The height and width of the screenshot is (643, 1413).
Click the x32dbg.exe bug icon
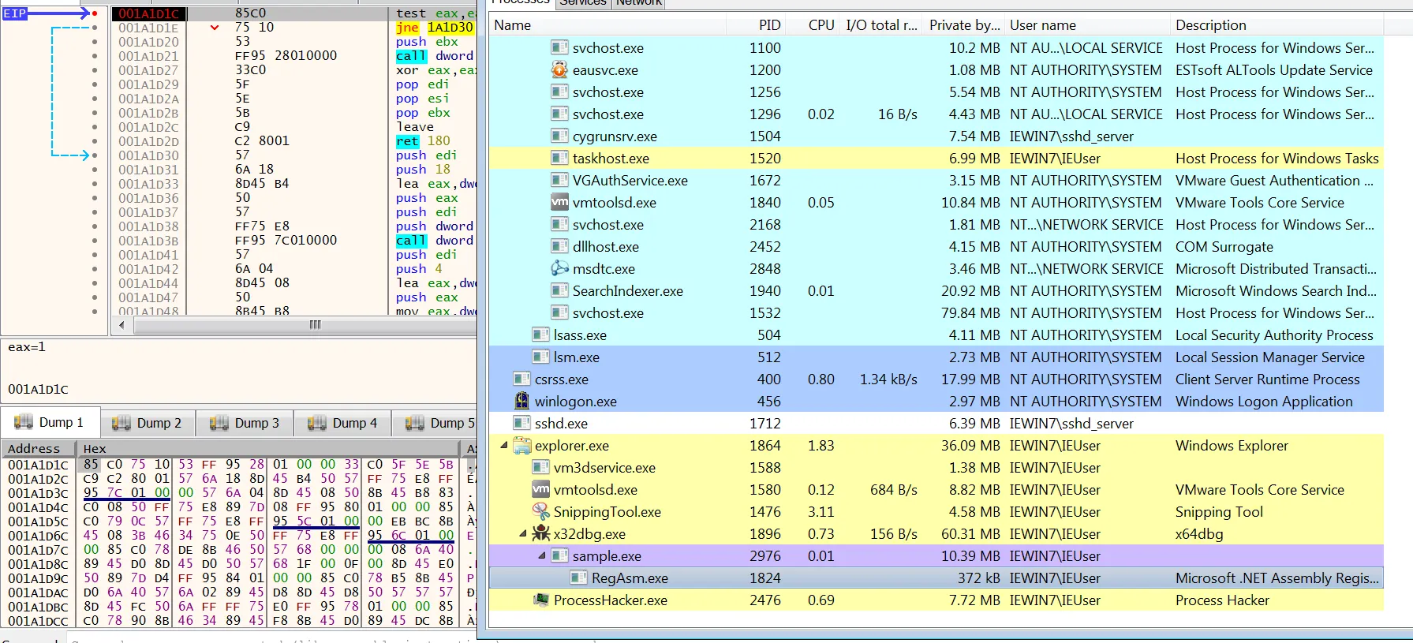pyautogui.click(x=540, y=534)
